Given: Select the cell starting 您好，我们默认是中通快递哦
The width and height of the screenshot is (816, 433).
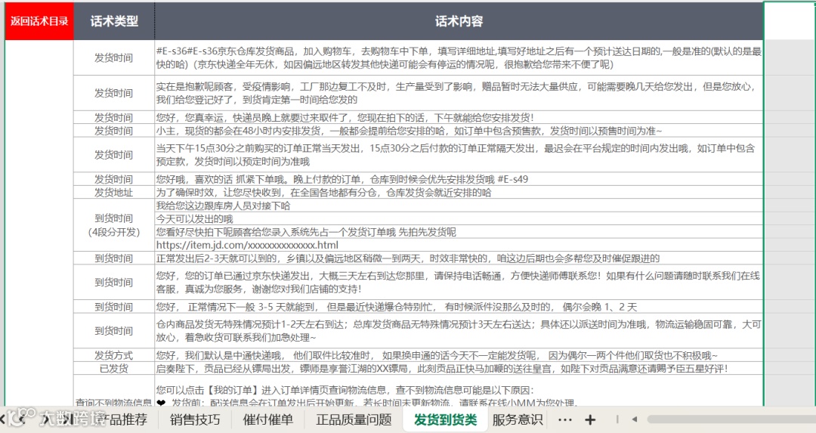Looking at the screenshot, I should 459,355.
